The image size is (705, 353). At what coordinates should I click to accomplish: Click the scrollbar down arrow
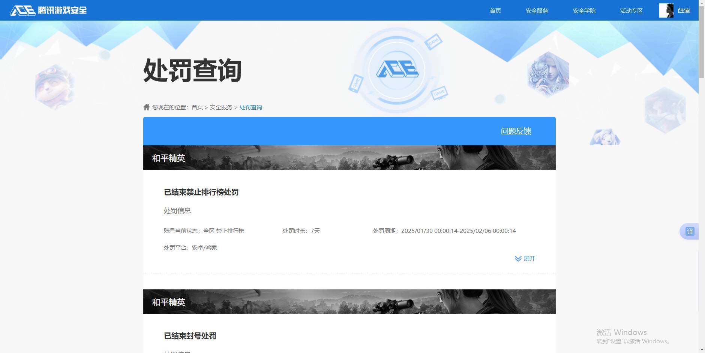click(x=702, y=350)
